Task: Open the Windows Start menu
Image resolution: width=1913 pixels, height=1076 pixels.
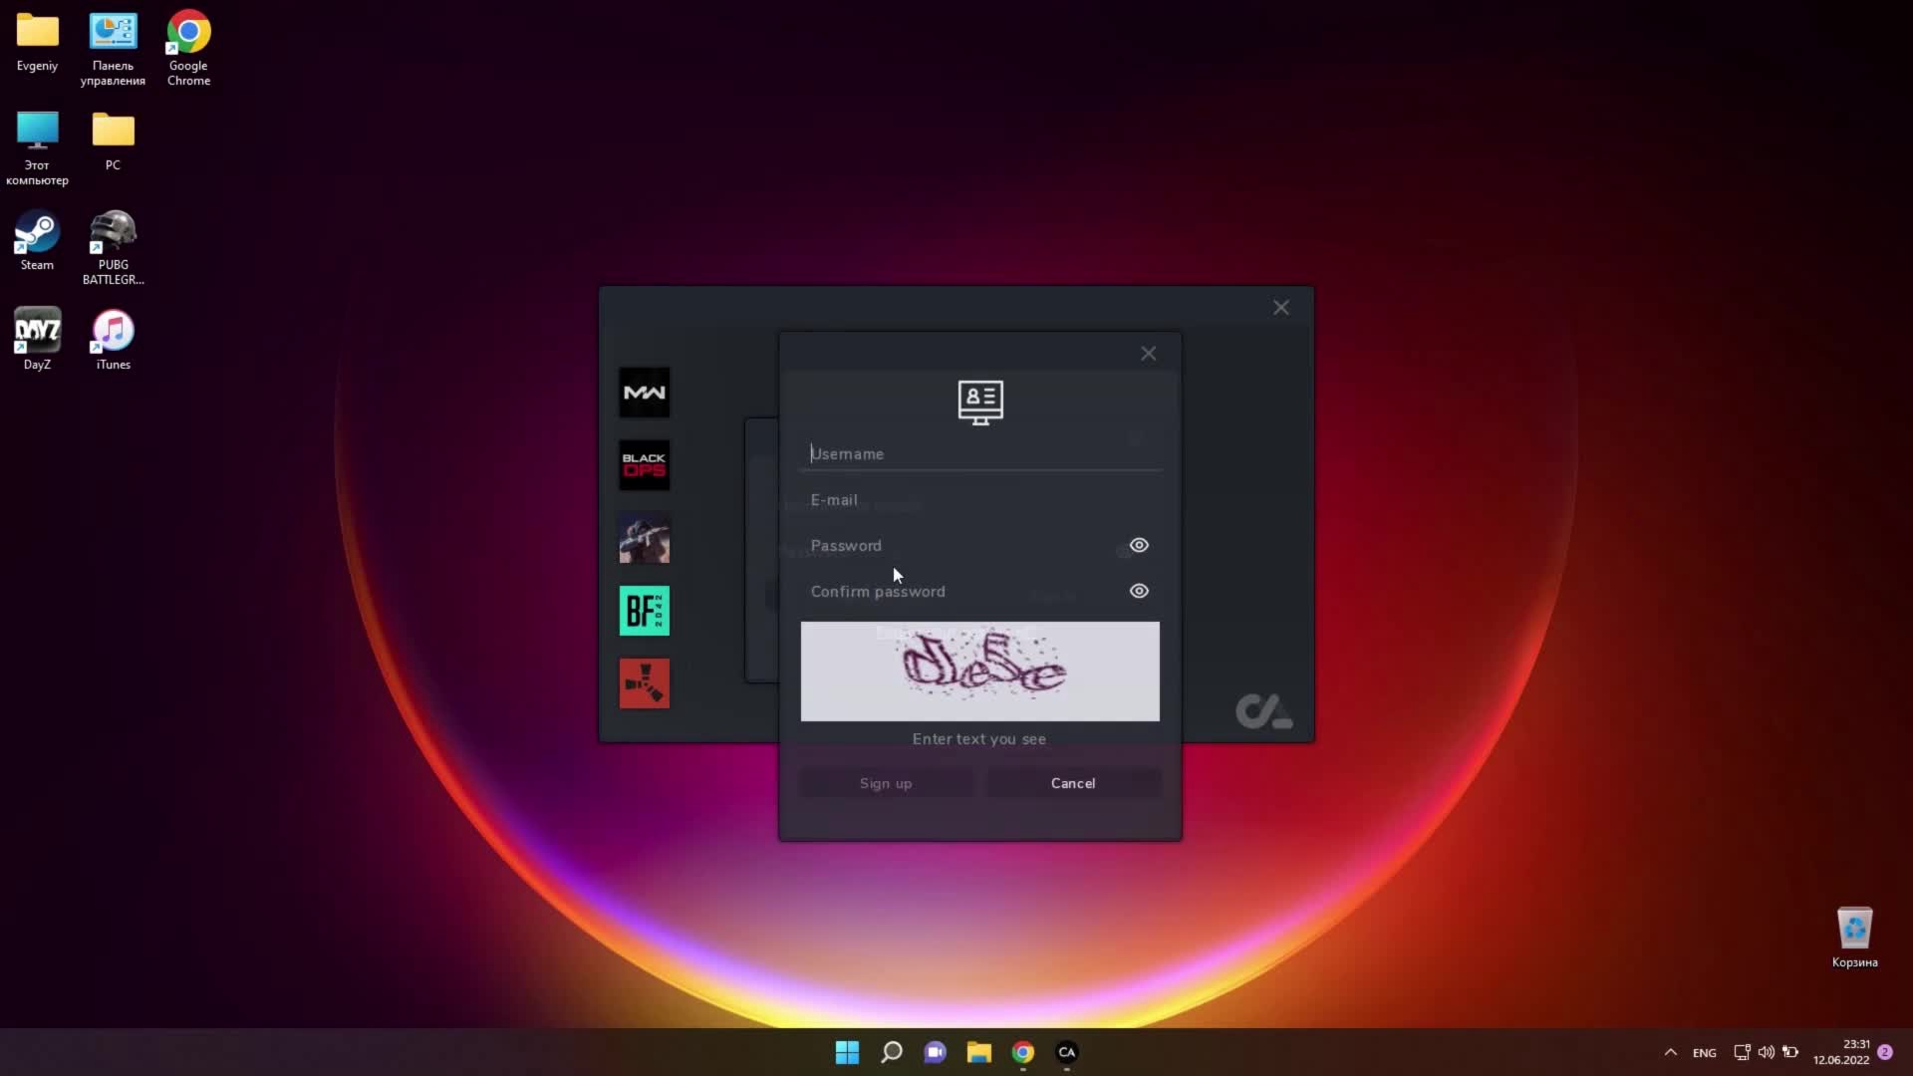Action: 847,1052
